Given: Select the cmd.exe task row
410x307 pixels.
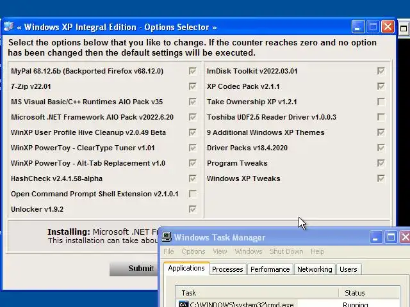Looking at the screenshot, I should coord(288,304).
